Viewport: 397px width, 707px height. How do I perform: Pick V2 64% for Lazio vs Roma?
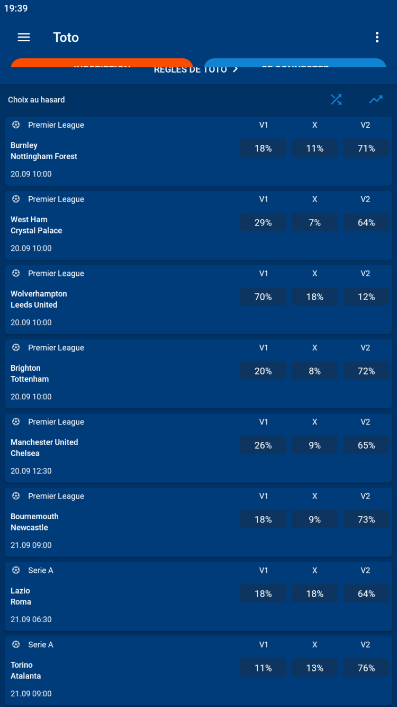366,594
